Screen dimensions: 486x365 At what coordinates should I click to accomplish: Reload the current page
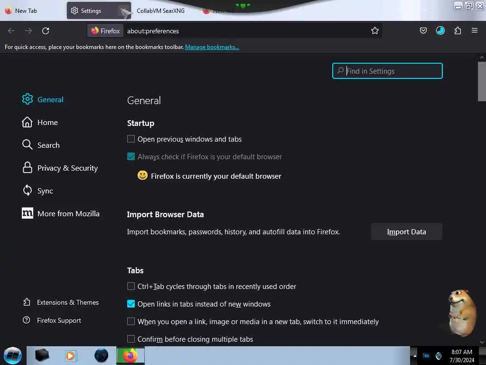(x=46, y=31)
